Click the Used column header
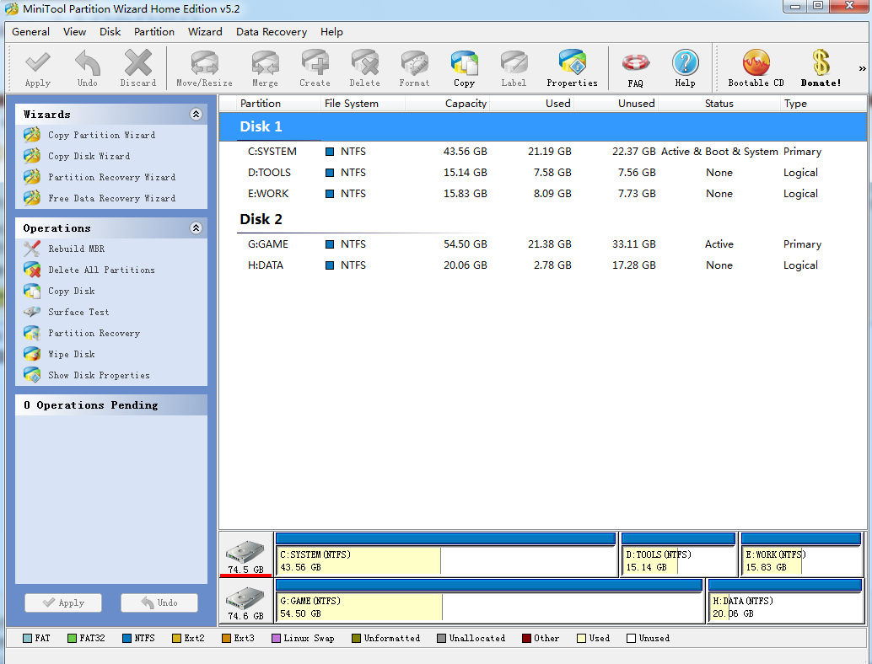The width and height of the screenshot is (872, 664). pyautogui.click(x=531, y=104)
